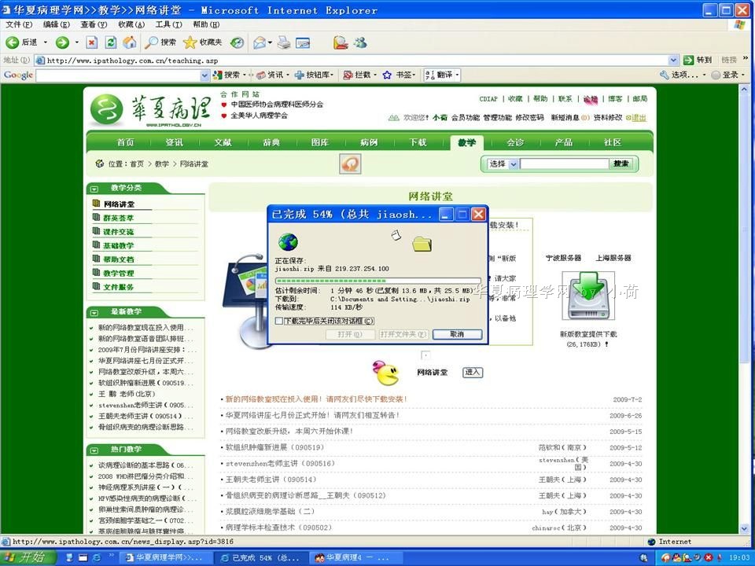
Task: Open the 修改密码 link
Action: click(529, 117)
